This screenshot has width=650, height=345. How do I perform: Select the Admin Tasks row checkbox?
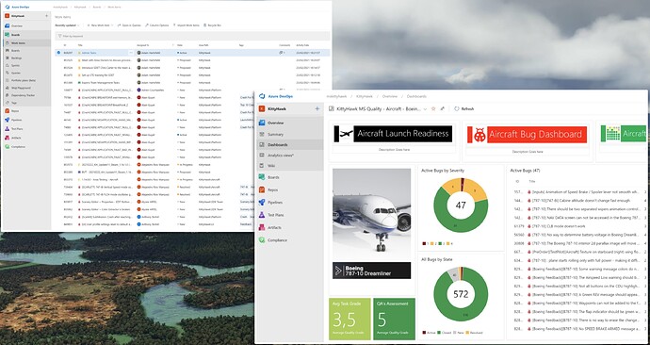(x=58, y=53)
